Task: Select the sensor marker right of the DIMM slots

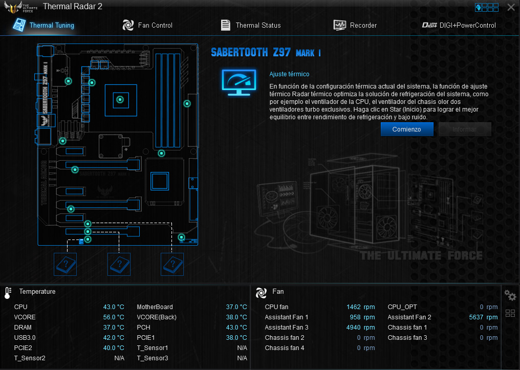Action: pyautogui.click(x=187, y=104)
